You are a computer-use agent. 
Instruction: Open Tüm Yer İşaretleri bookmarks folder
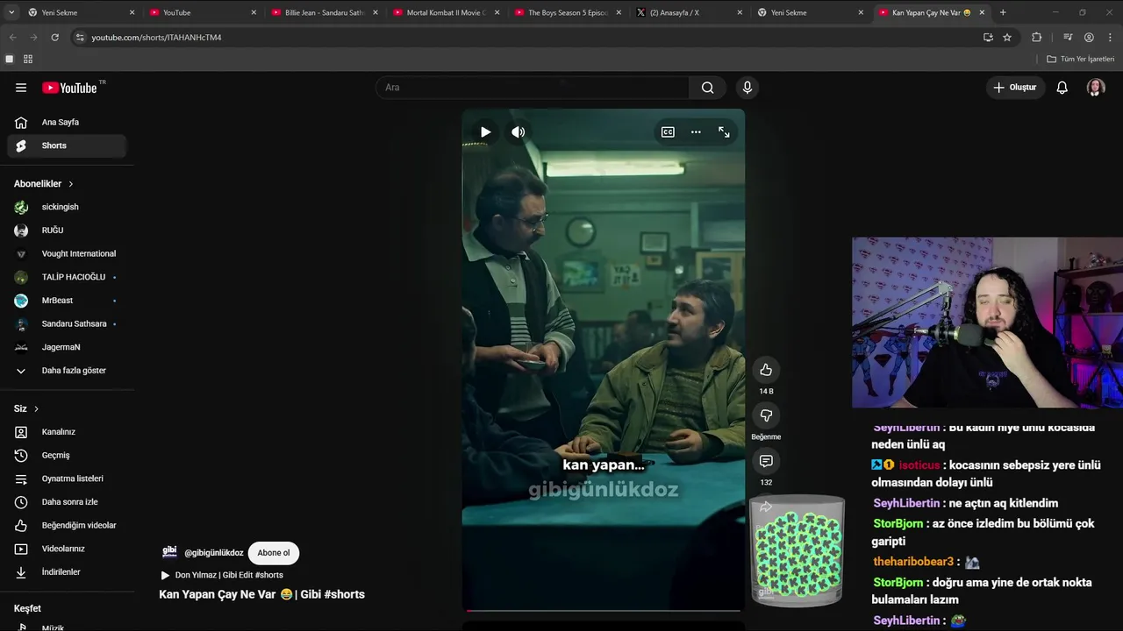click(1080, 59)
